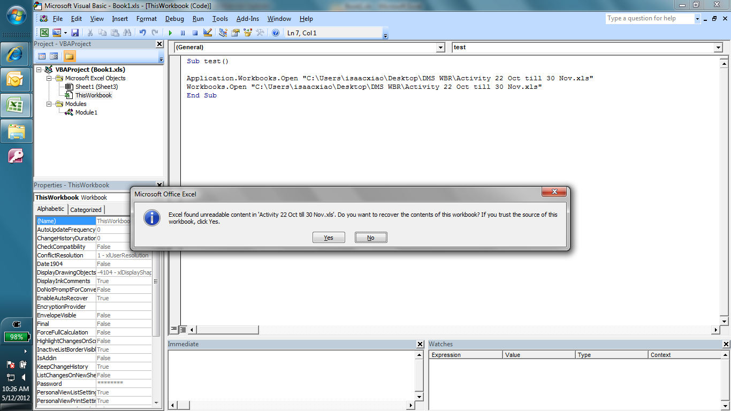Open the File menu
Screen dimensions: 731x411
57,19
